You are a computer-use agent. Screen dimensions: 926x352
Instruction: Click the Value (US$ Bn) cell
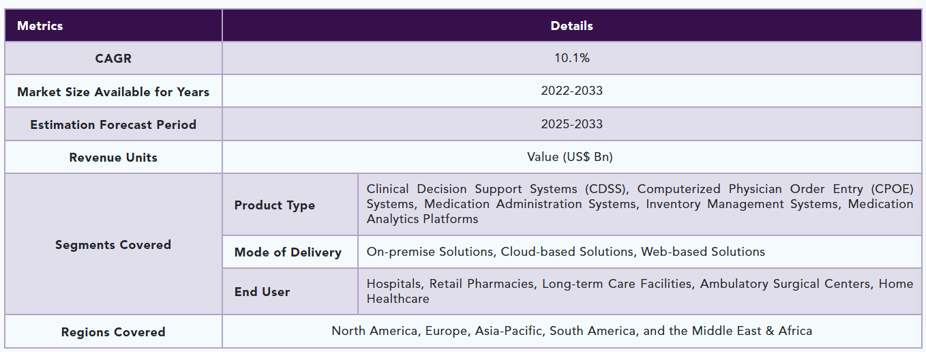pyautogui.click(x=570, y=157)
